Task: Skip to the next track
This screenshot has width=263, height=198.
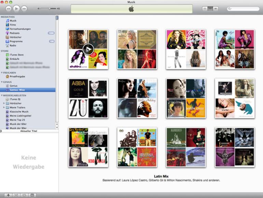Action: (24, 8)
